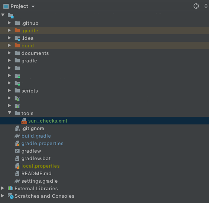Viewport: 209px width, 203px height.
Task: Click the build.gradle elephant icon
Action: 17,136
